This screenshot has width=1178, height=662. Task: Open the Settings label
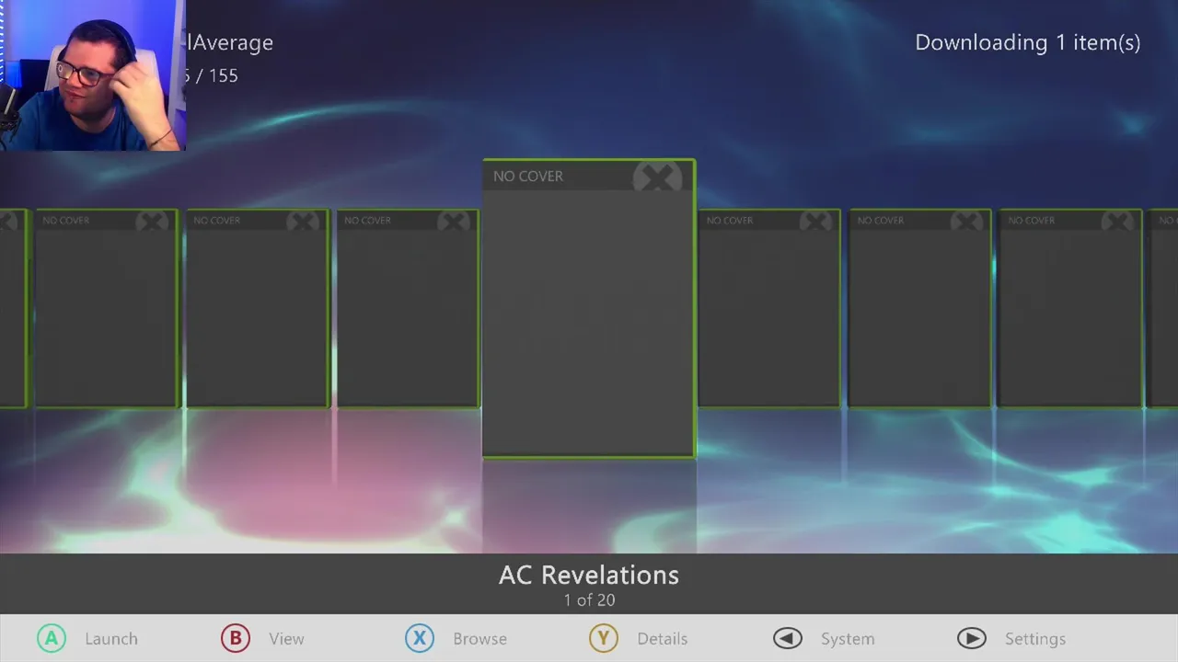click(1035, 639)
